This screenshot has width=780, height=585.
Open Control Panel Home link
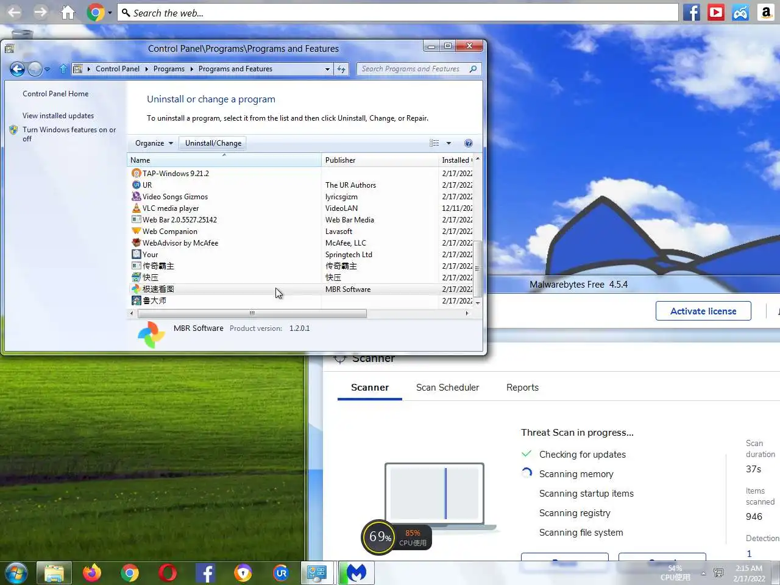55,94
